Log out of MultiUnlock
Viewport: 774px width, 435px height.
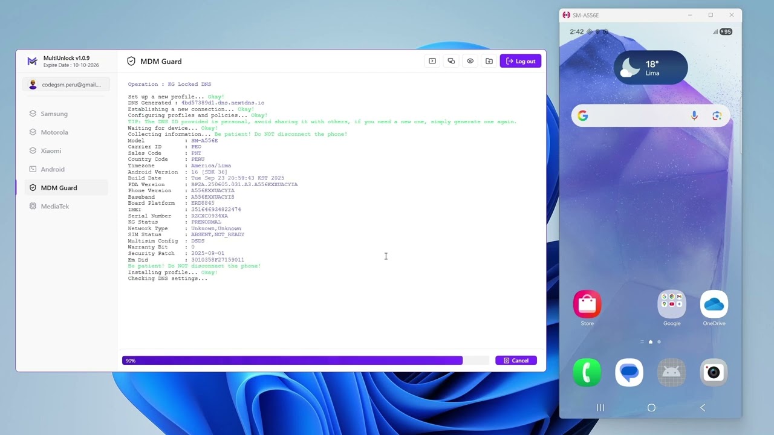coord(521,61)
